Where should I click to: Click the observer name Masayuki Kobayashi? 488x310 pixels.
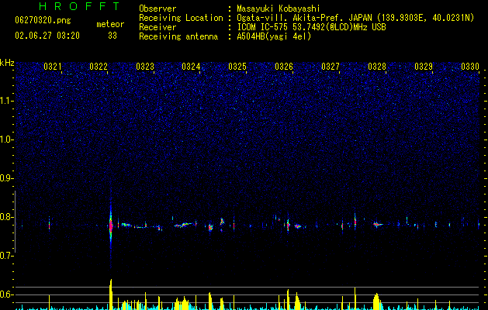[x=279, y=9]
